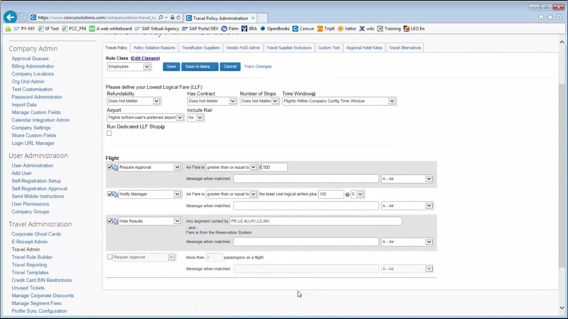Switch to Policy Violation Reasons tab
This screenshot has height=319, width=568.
154,48
